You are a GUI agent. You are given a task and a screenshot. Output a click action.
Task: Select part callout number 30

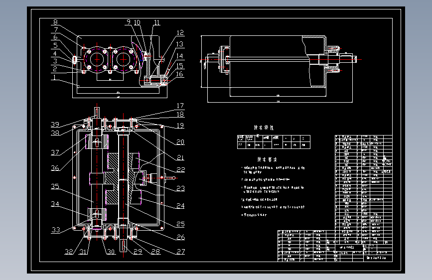[x=111, y=251]
